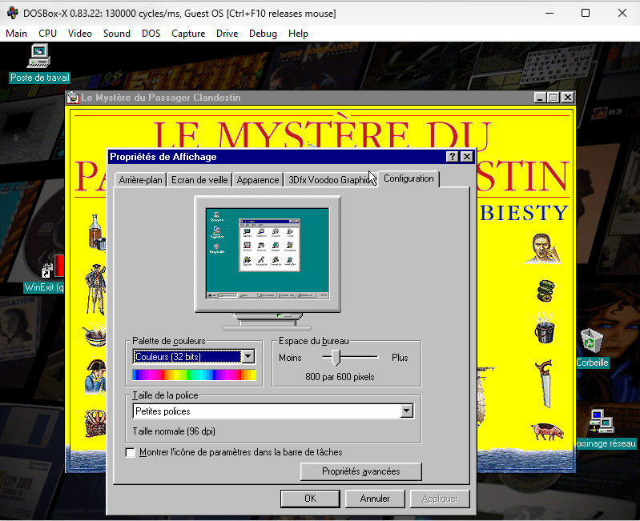Image resolution: width=640 pixels, height=521 pixels.
Task: Open the Corbeille recycle bin icon
Action: tap(591, 340)
